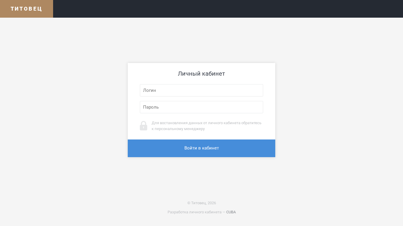The width and height of the screenshot is (403, 226).
Task: Go to homepage via the brown logo block
Action: (27, 9)
